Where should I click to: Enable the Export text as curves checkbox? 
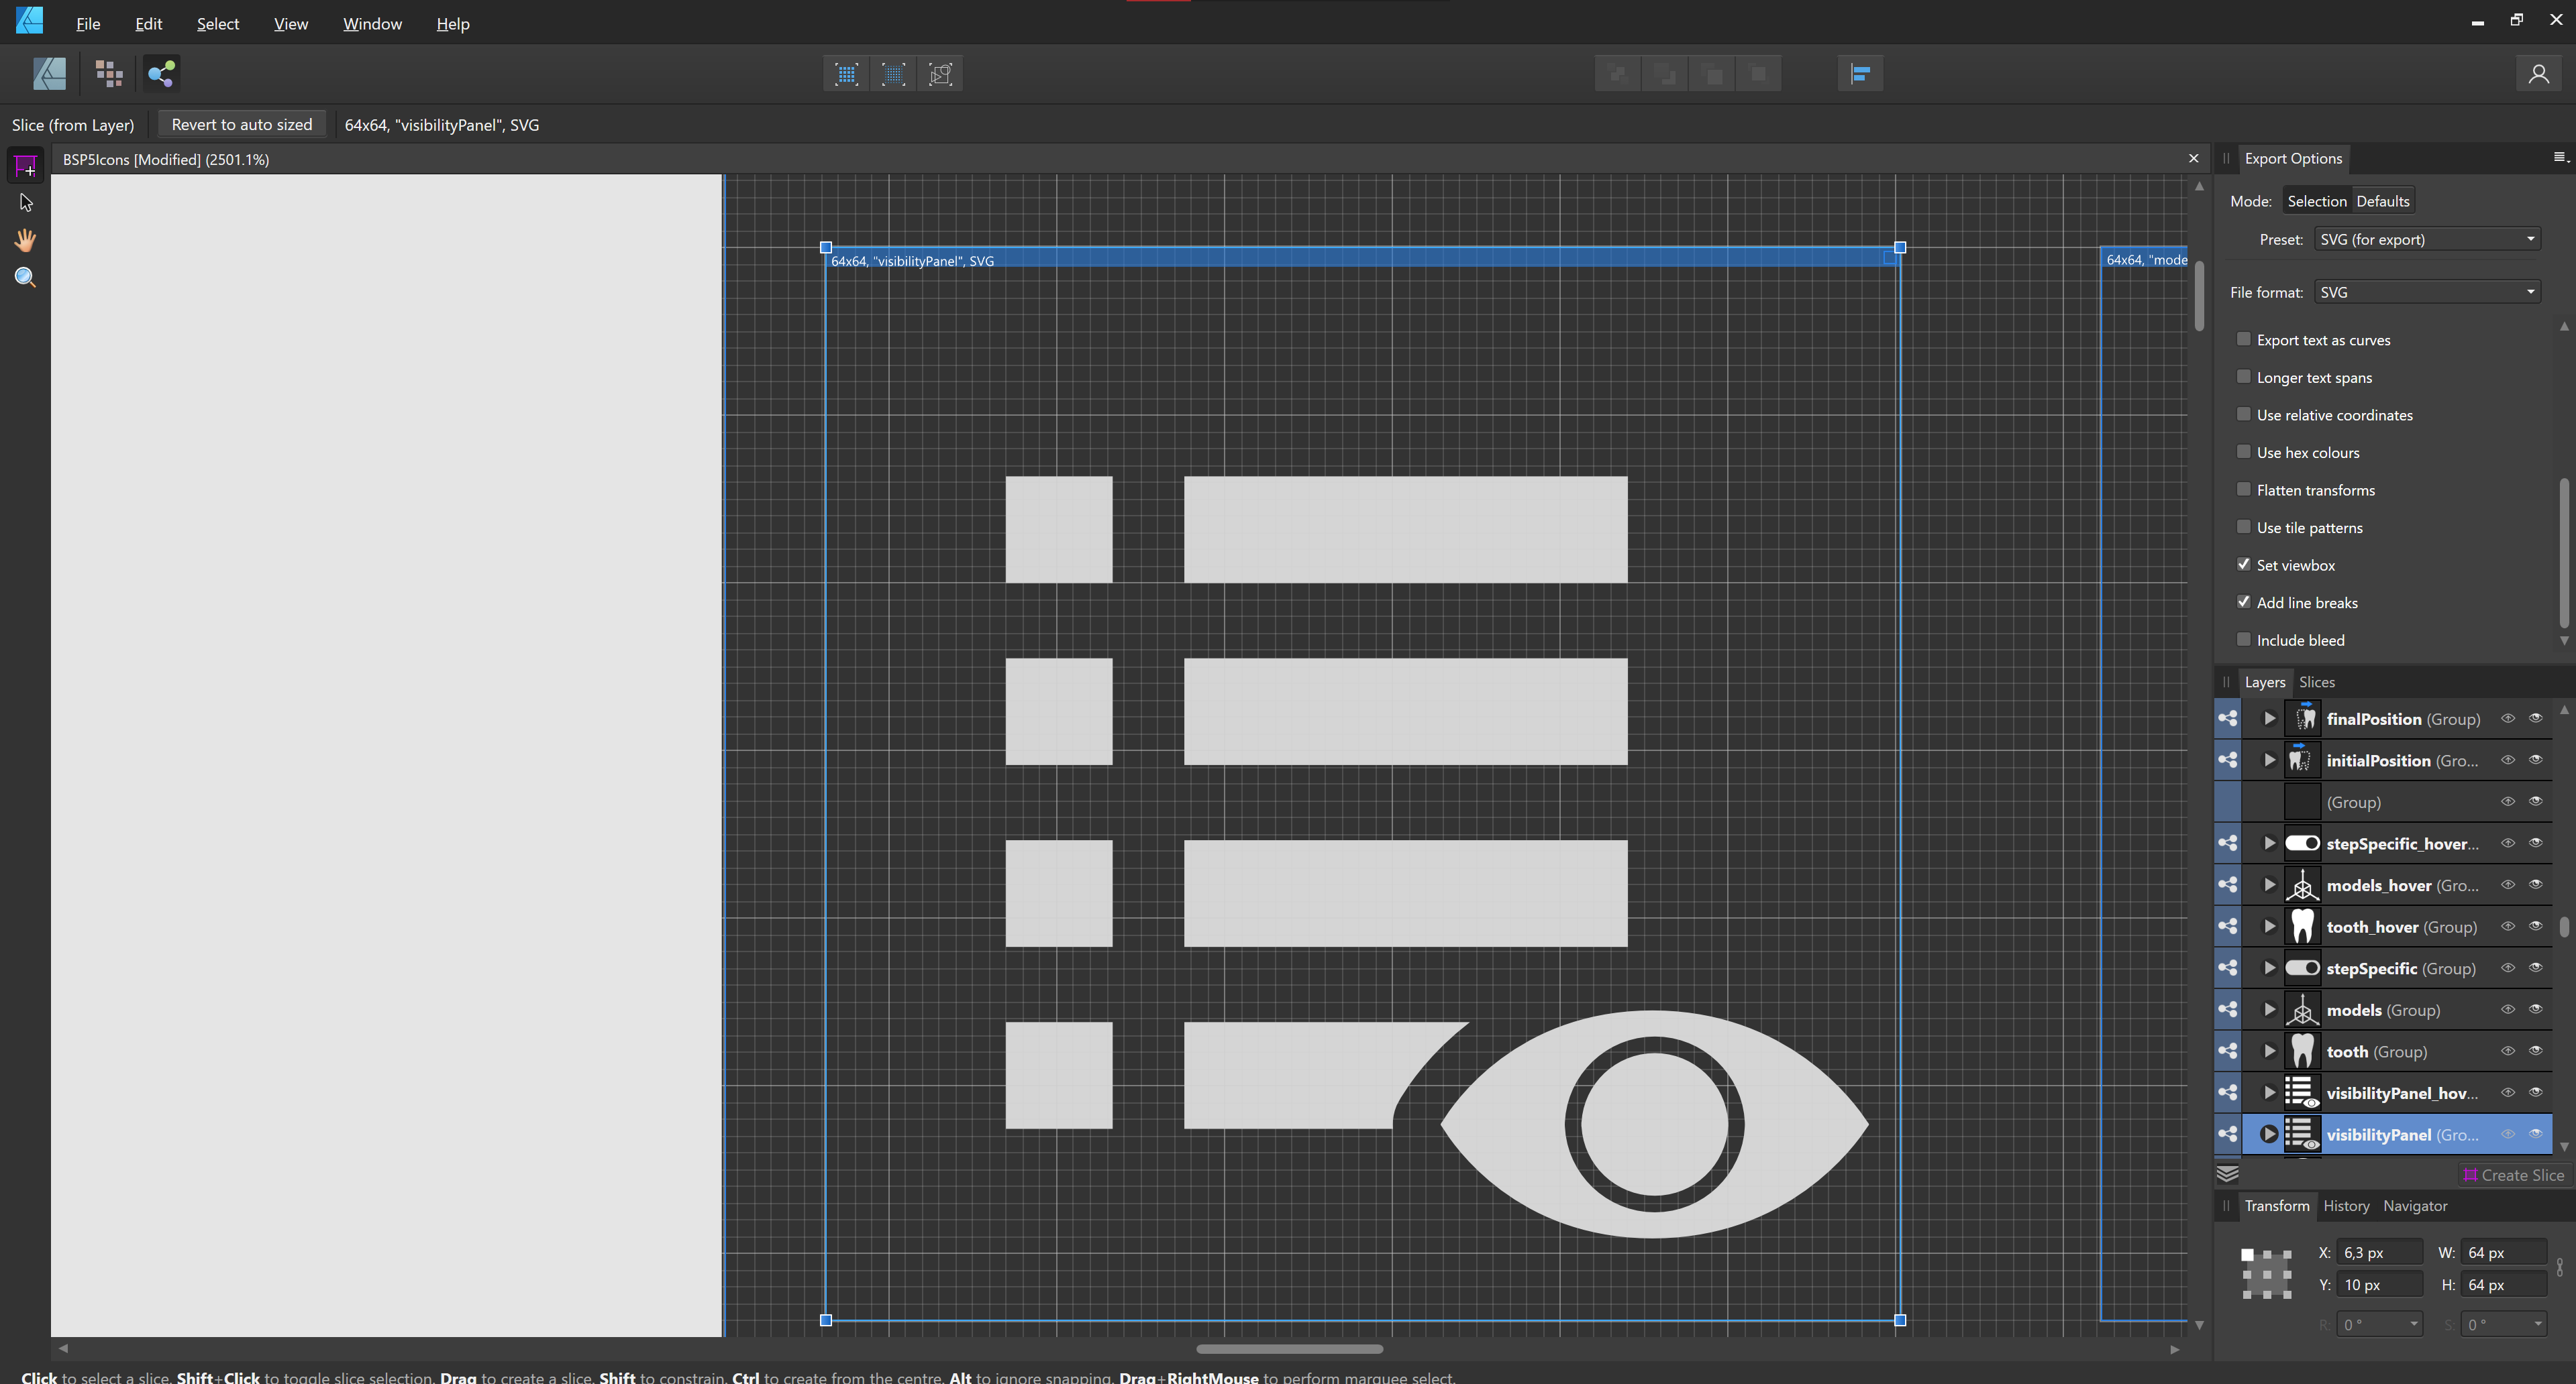[x=2245, y=339]
